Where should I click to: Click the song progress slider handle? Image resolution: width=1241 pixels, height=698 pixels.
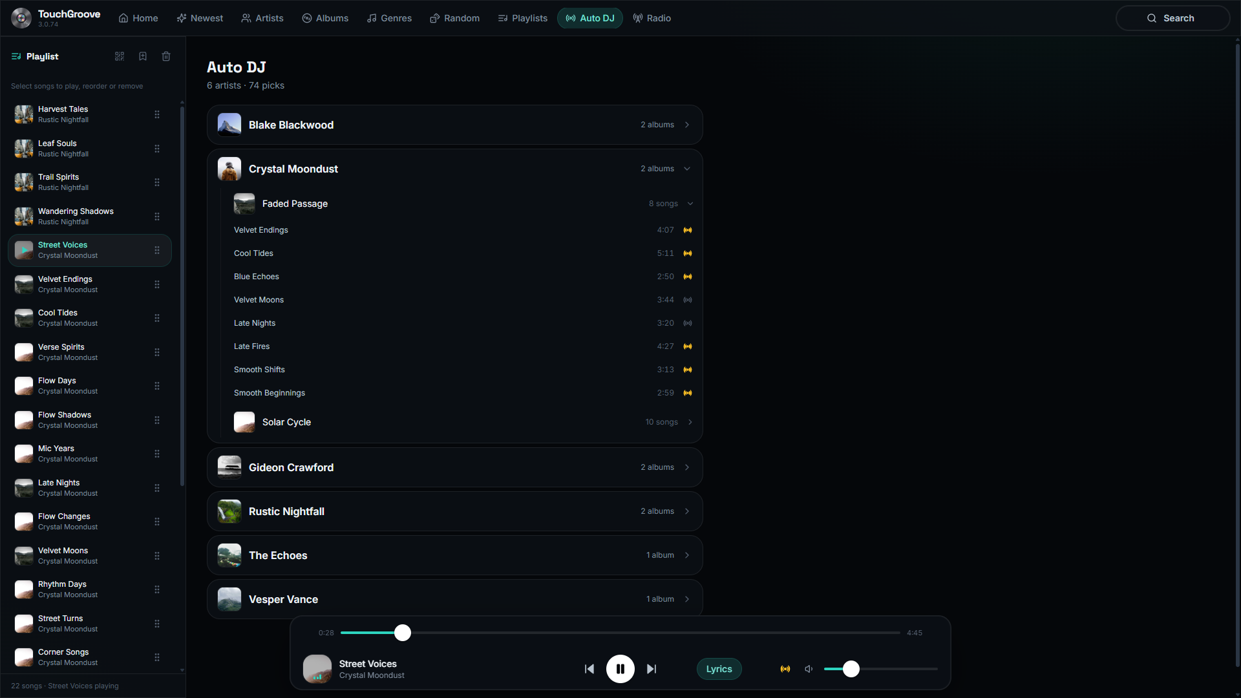click(x=403, y=633)
